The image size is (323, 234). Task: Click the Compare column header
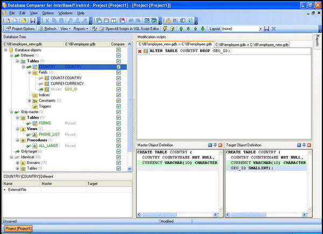(117, 44)
